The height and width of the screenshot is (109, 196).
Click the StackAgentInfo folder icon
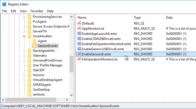click(30, 51)
